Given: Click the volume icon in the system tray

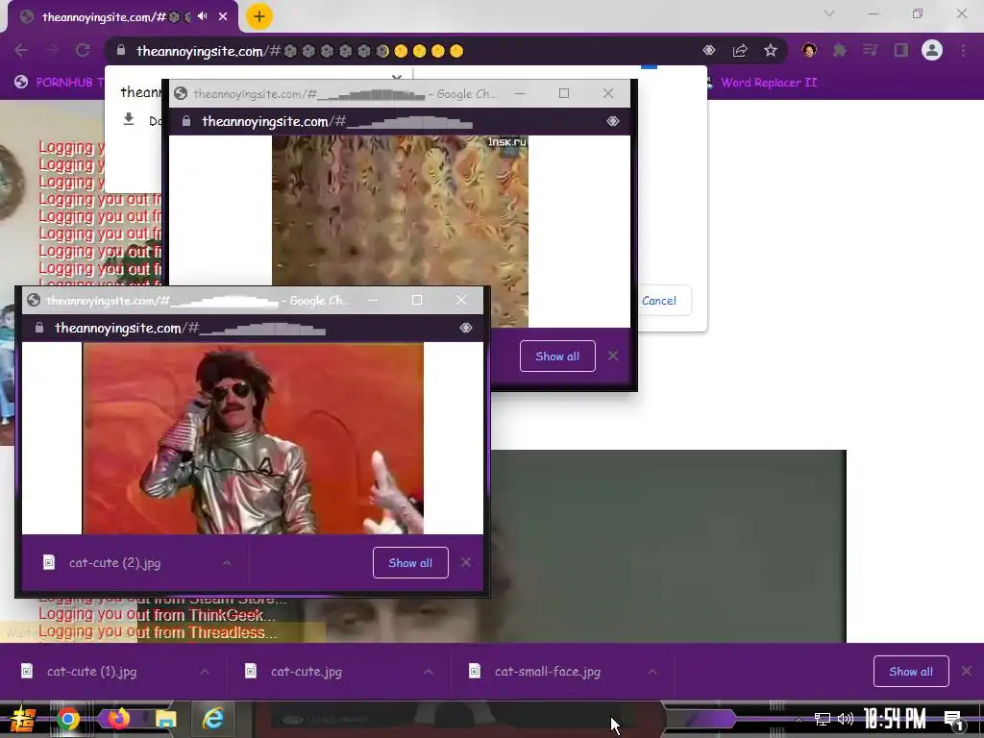Looking at the screenshot, I should point(846,719).
